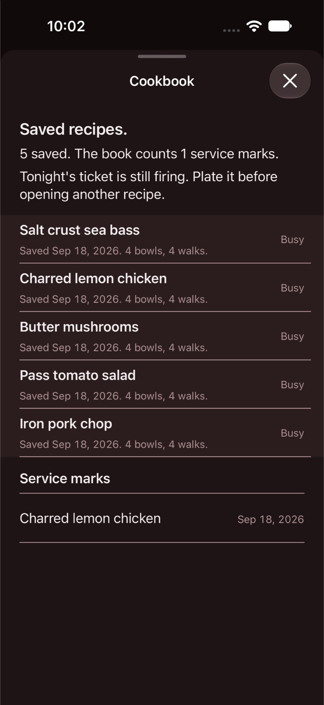Close the Cookbook sheet with X button
Image resolution: width=324 pixels, height=705 pixels.
(290, 81)
